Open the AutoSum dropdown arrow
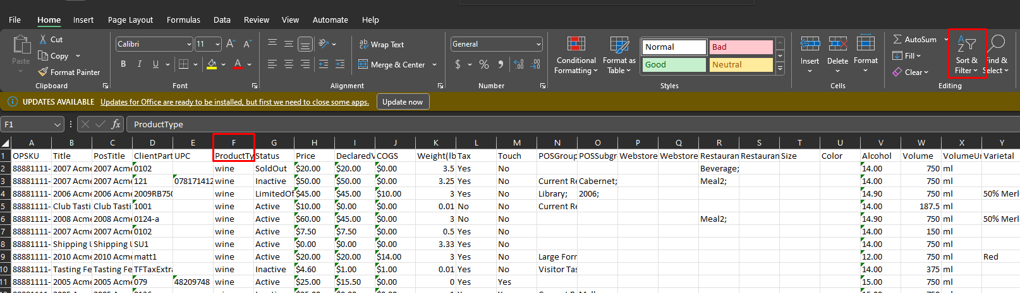This screenshot has width=1020, height=293. click(946, 39)
